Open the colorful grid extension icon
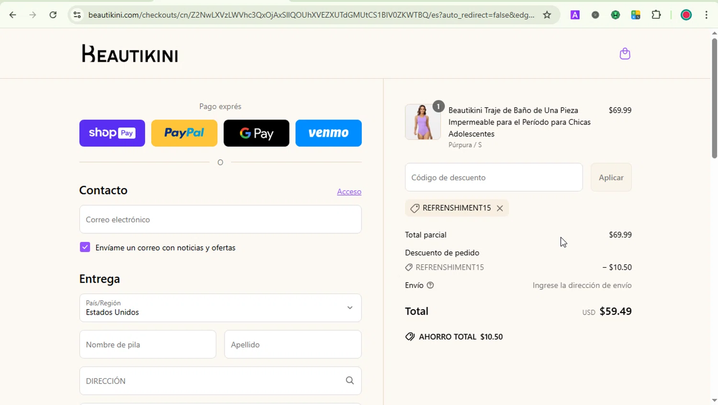 (x=636, y=15)
